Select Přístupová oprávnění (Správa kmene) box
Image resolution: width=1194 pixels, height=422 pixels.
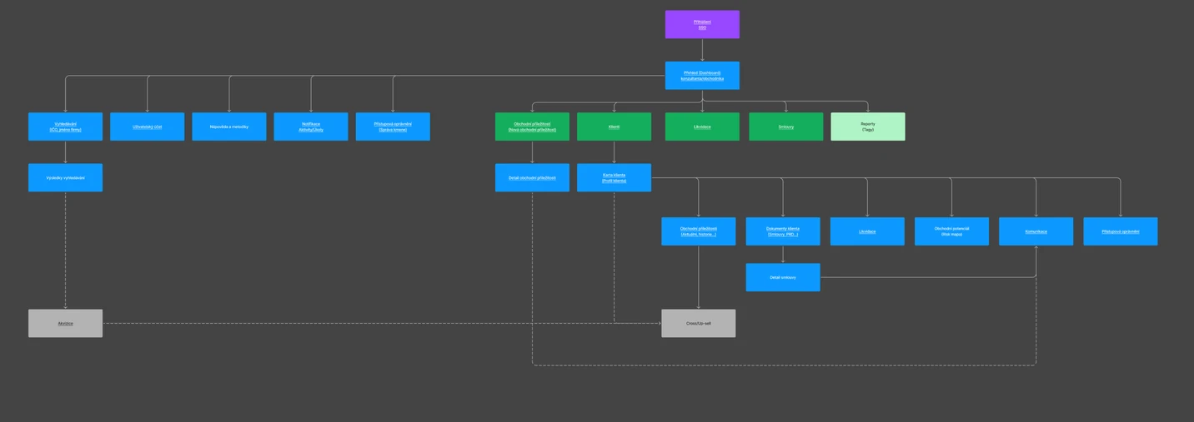393,127
